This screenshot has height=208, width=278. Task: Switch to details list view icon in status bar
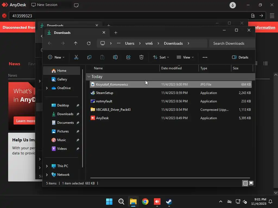pos(245,183)
